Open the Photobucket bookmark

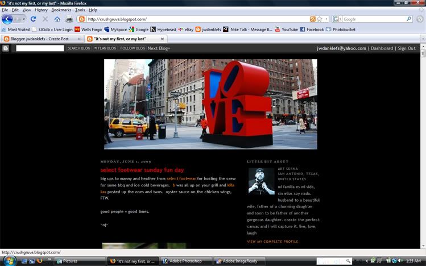[x=341, y=30]
